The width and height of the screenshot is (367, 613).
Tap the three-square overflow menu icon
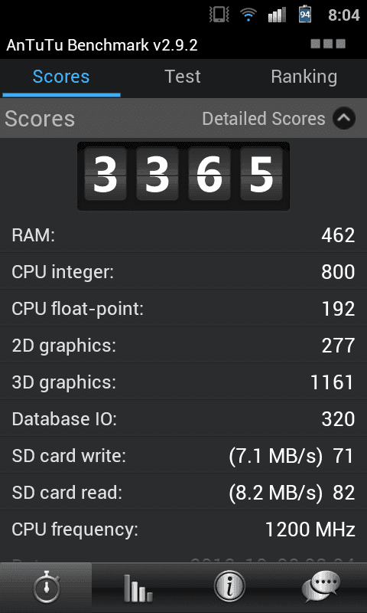[328, 44]
